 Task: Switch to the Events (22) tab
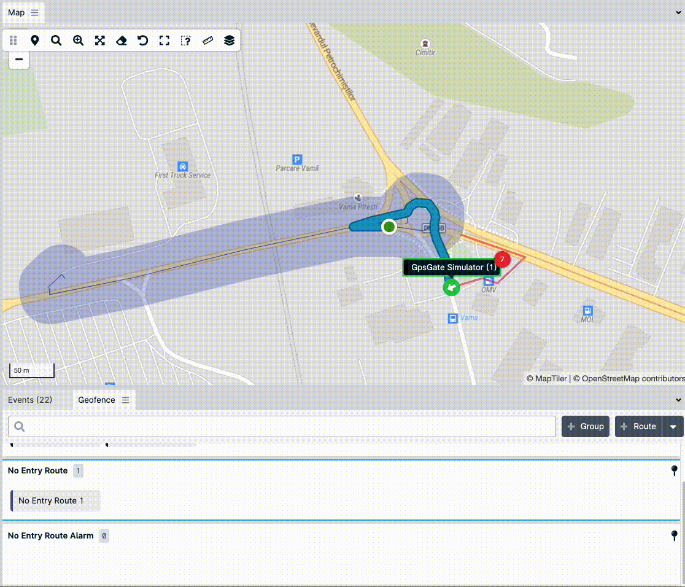(30, 400)
